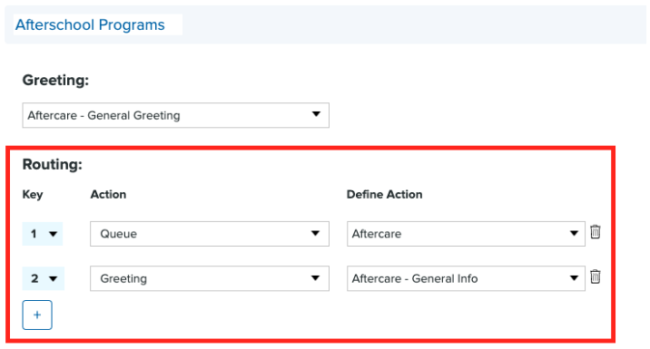Click the Define Action column header

tap(385, 195)
